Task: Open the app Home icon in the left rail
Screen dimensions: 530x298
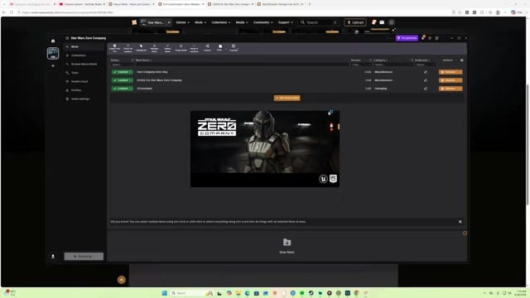Action: [x=53, y=41]
